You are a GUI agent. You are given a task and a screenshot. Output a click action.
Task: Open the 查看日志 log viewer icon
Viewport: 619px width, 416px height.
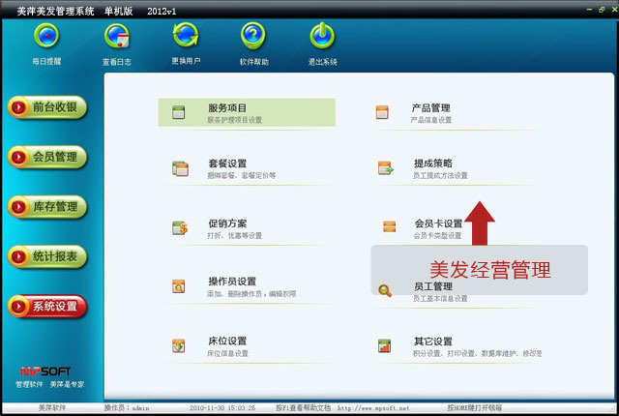(x=116, y=37)
